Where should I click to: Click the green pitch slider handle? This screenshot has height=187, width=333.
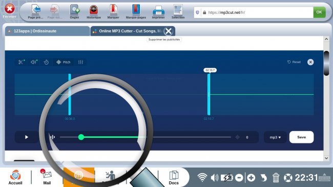[x=81, y=137]
